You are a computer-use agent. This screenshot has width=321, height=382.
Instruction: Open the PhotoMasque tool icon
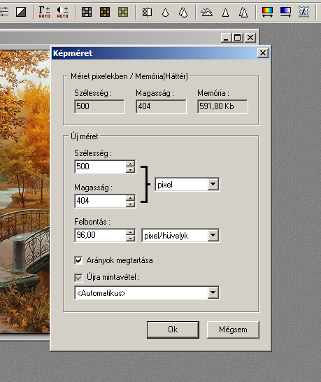click(x=304, y=12)
